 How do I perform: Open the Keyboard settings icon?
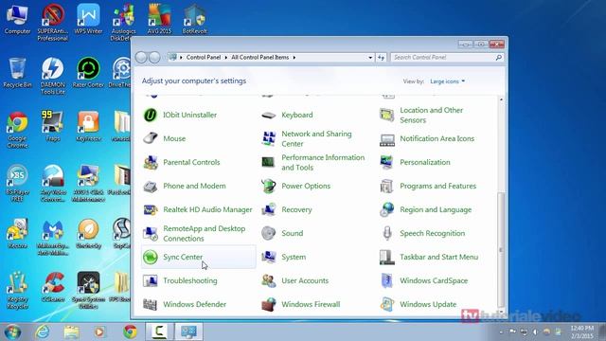pos(269,115)
